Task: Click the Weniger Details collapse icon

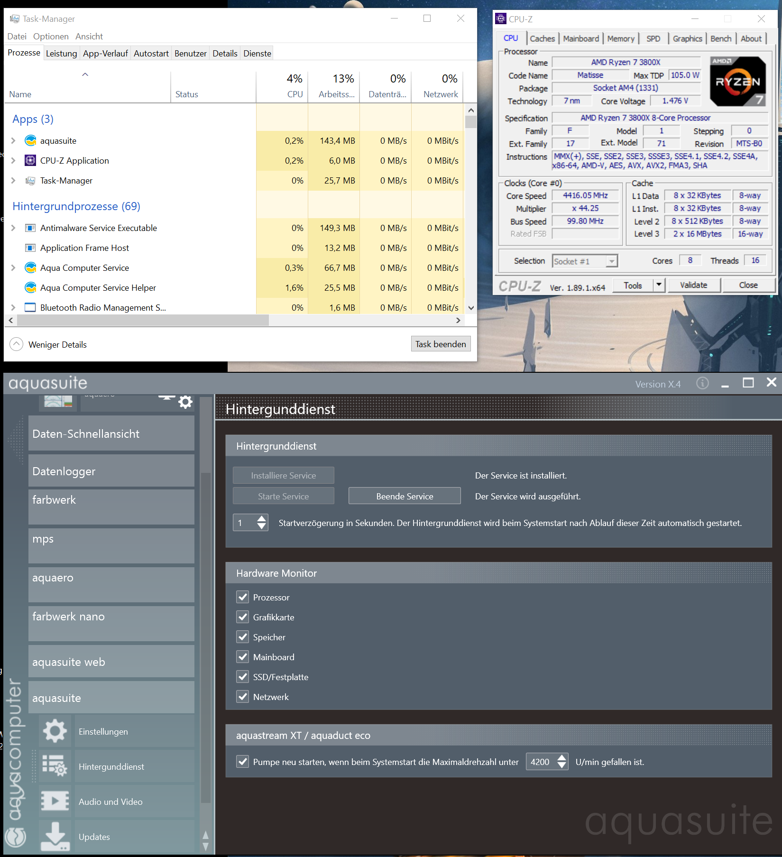Action: pos(16,344)
